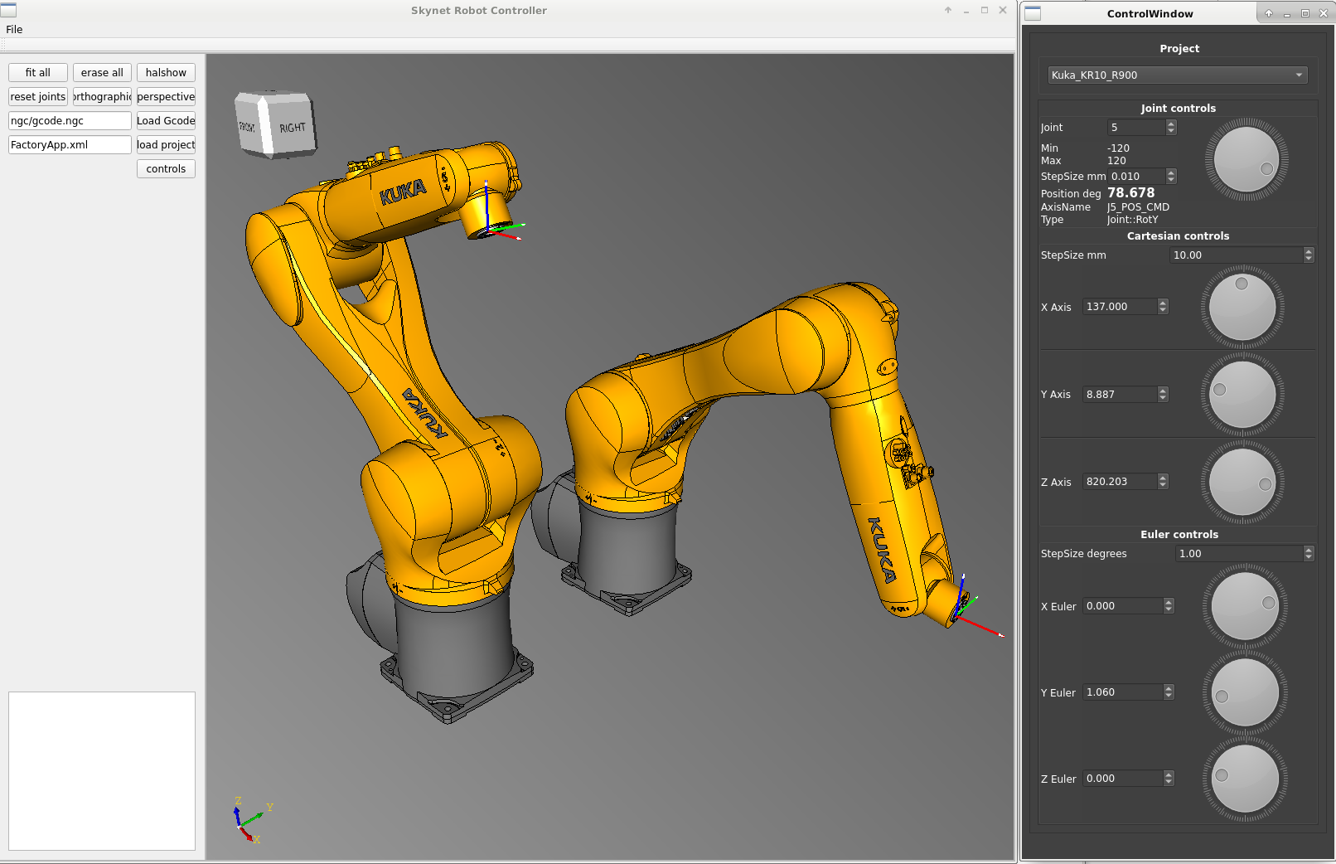Image resolution: width=1336 pixels, height=864 pixels.
Task: Increase Euler StepSize degrees 1.00 spinbox
Action: pyautogui.click(x=1309, y=550)
